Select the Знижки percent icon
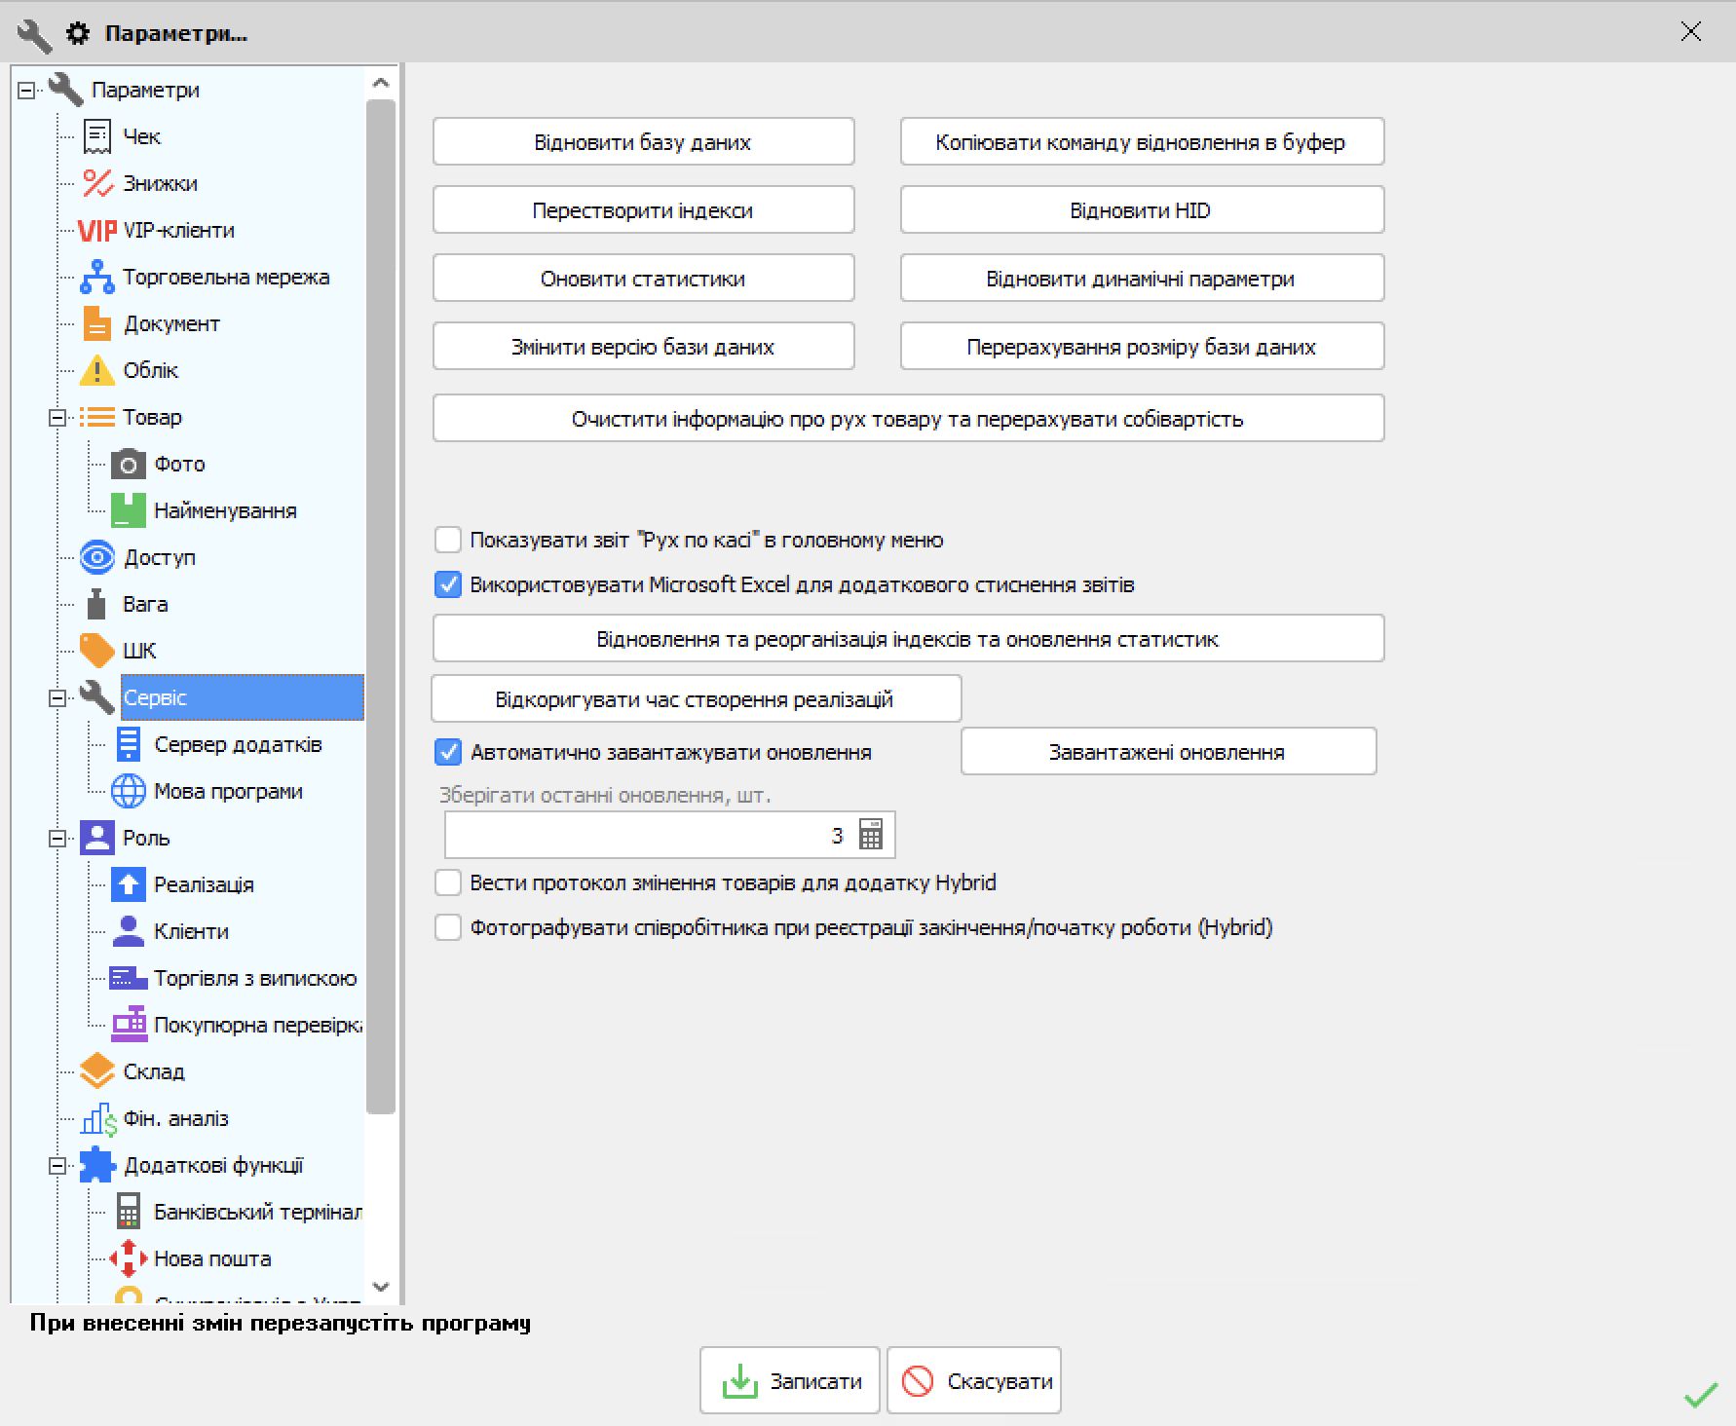 coord(96,184)
